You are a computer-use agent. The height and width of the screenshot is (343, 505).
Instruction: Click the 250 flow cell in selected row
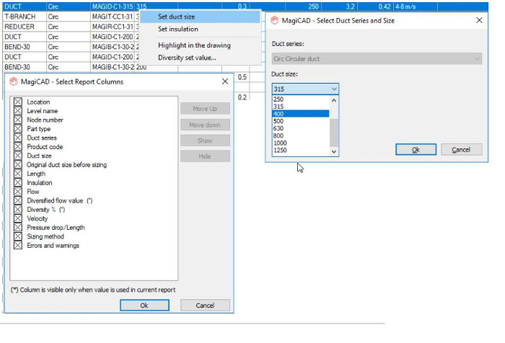coord(303,6)
